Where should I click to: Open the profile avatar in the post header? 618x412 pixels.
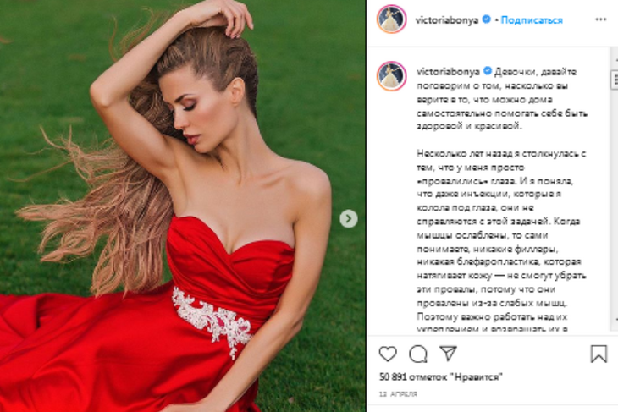391,19
